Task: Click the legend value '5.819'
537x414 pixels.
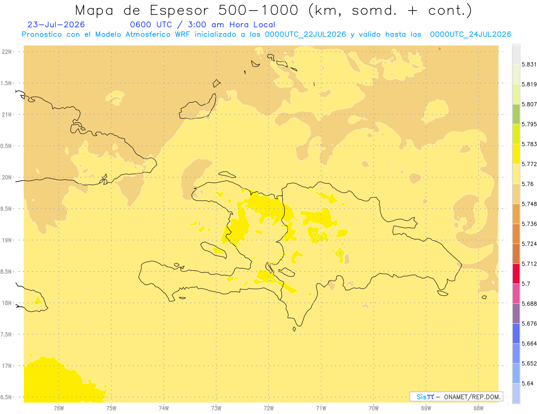Action: coord(528,84)
